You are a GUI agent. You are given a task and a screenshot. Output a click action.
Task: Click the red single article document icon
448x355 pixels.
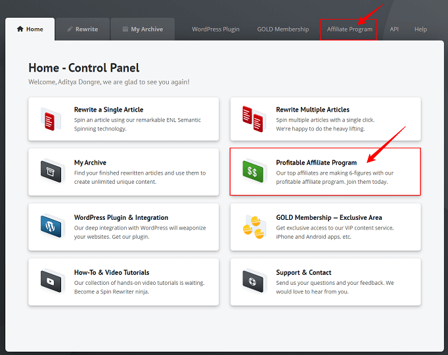pos(51,119)
